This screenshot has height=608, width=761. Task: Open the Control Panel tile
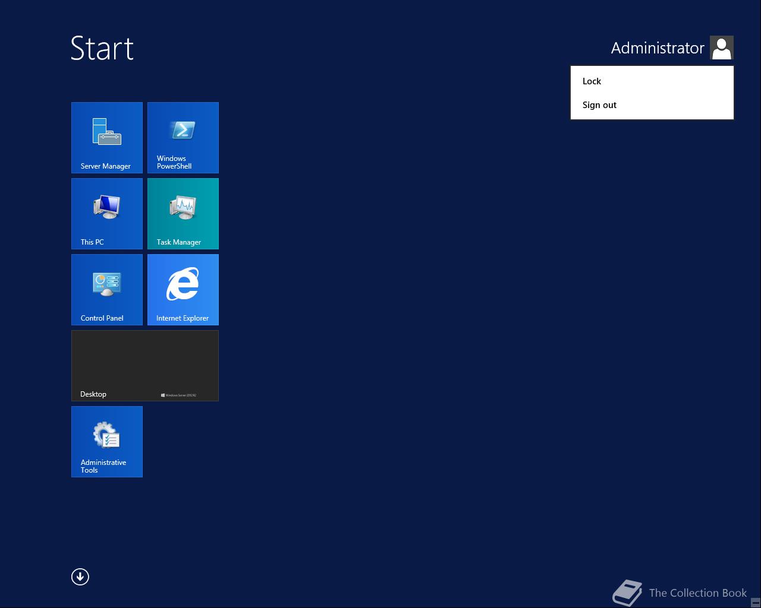[x=107, y=290]
